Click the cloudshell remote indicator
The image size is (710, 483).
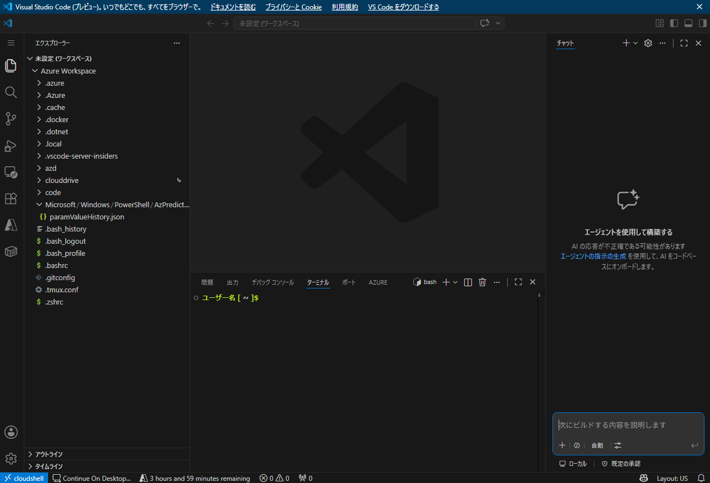tap(24, 478)
